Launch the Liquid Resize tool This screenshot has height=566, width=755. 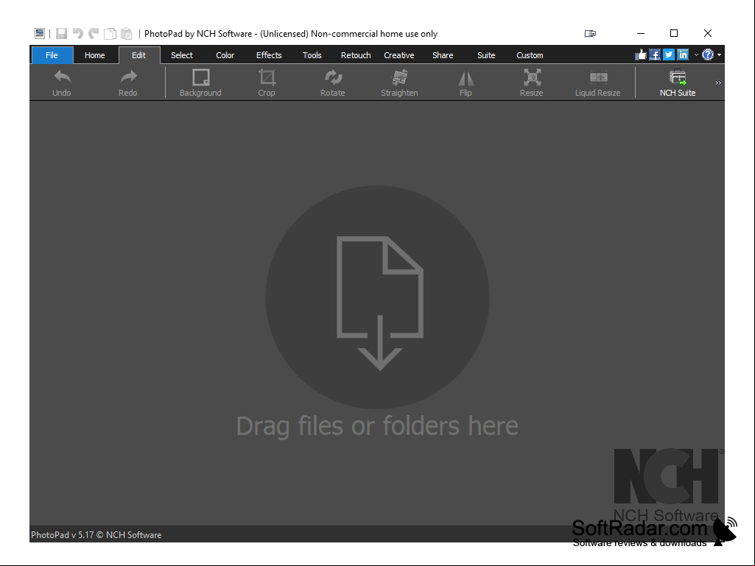pyautogui.click(x=597, y=82)
